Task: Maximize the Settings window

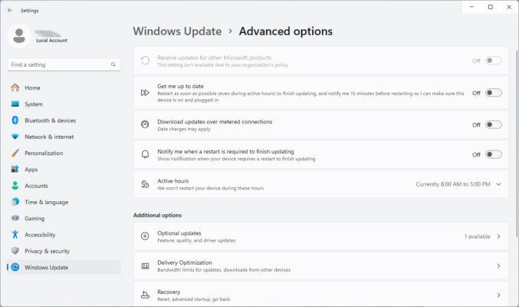Action: pyautogui.click(x=490, y=7)
